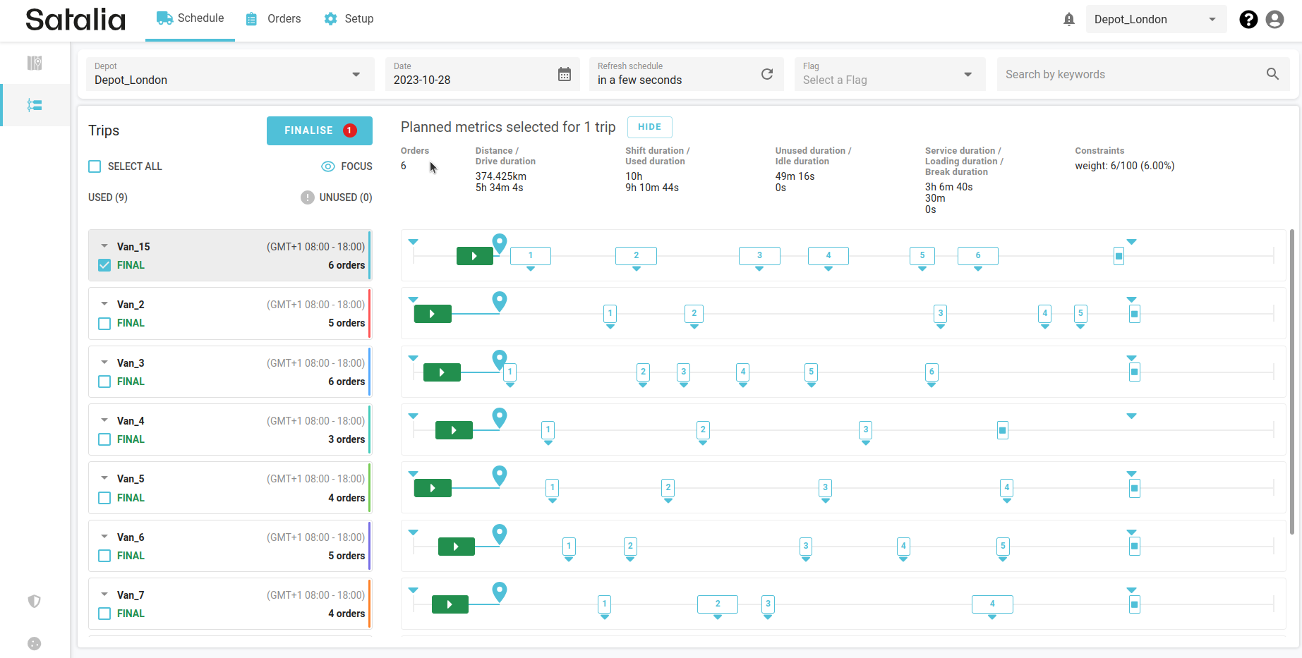Click the shield icon in sidebar
This screenshot has height=658, width=1302.
click(35, 601)
